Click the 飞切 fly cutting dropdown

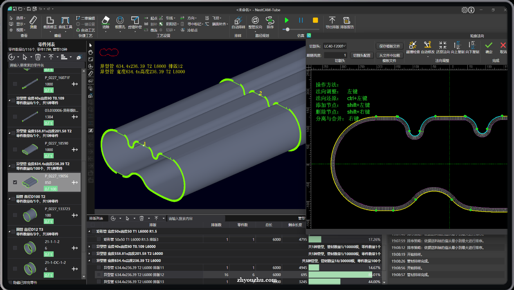coord(217,18)
